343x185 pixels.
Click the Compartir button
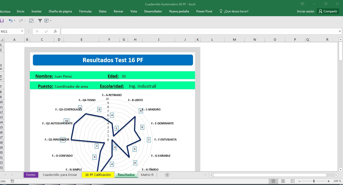pyautogui.click(x=328, y=11)
